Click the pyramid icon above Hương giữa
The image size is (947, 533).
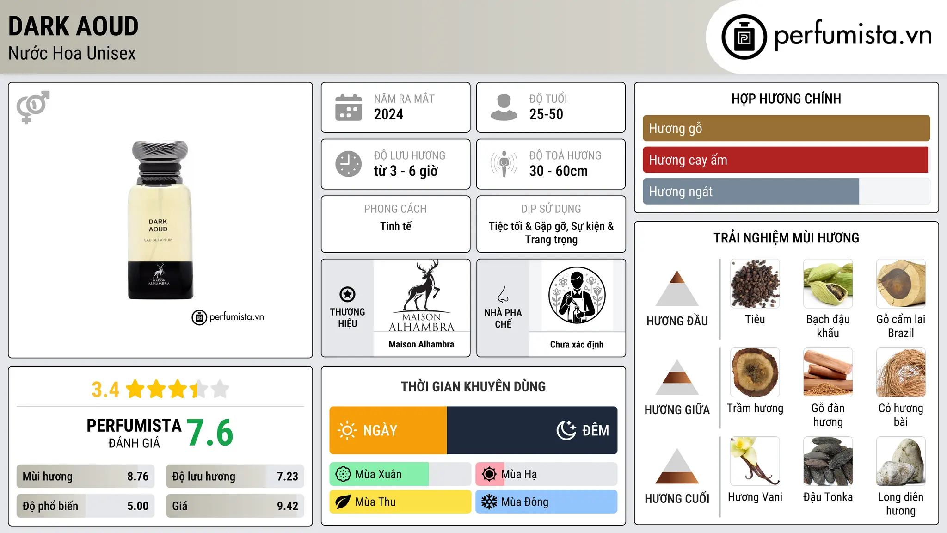pyautogui.click(x=677, y=377)
